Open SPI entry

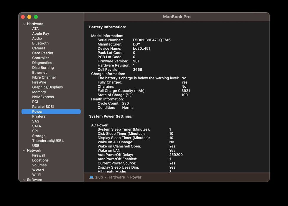point(35,131)
